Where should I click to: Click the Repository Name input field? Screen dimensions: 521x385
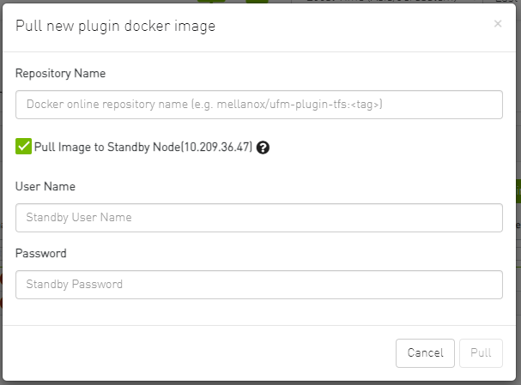coord(258,105)
